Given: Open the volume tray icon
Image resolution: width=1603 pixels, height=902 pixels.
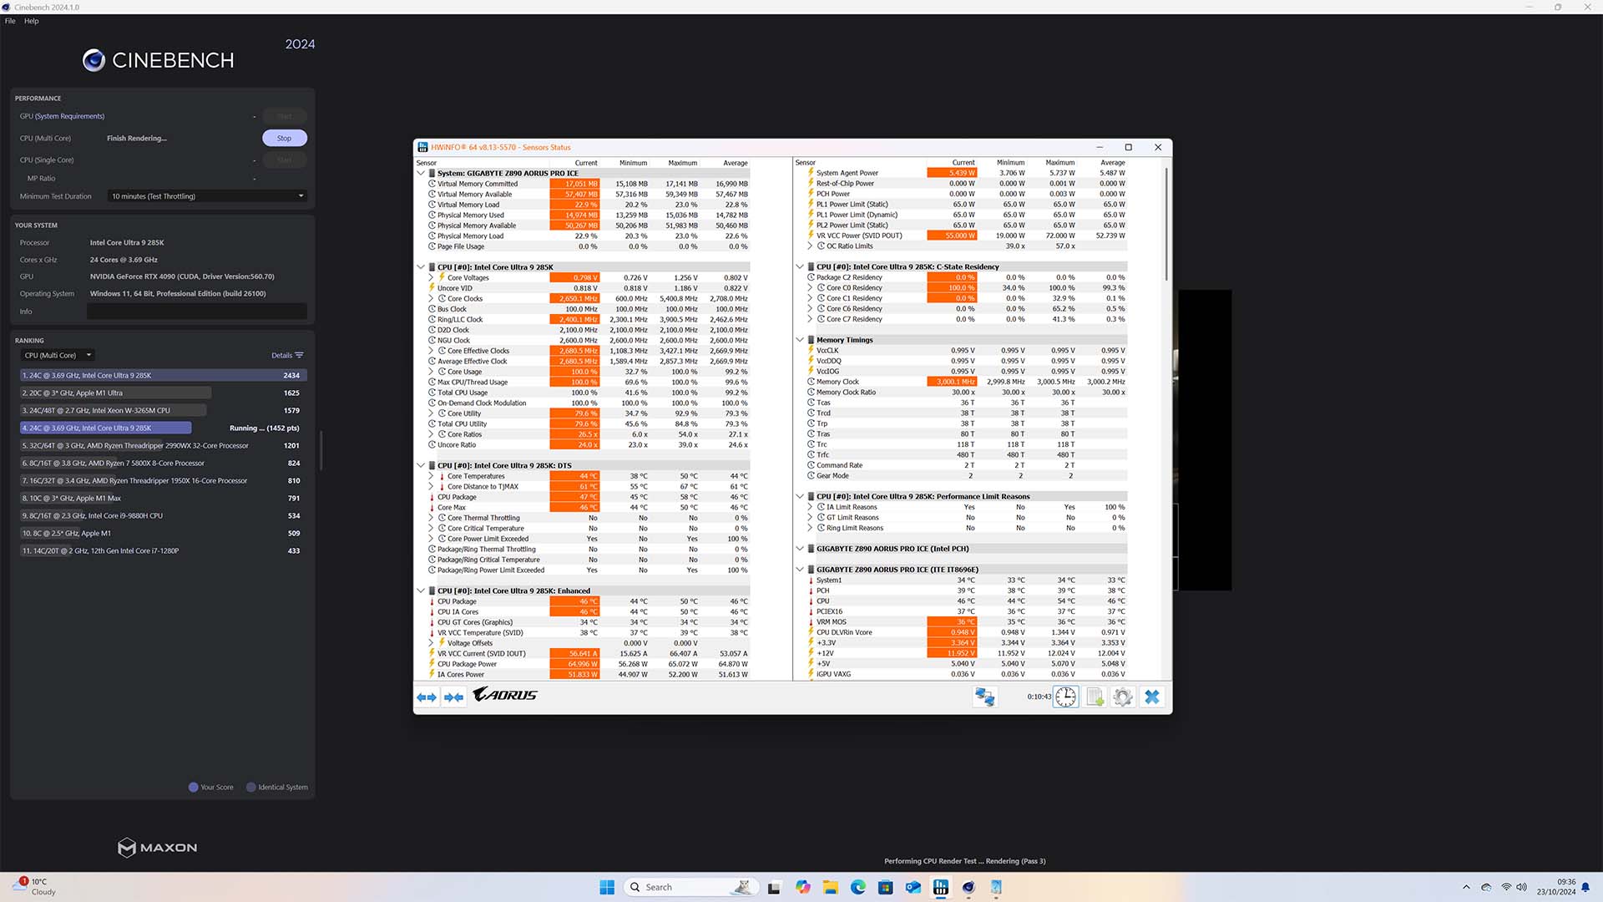Looking at the screenshot, I should pyautogui.click(x=1522, y=887).
